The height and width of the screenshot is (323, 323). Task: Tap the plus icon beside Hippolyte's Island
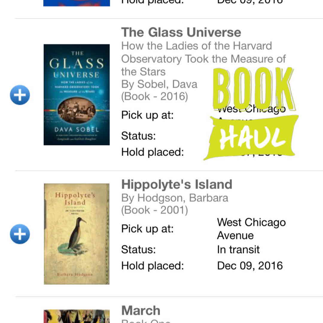click(20, 234)
